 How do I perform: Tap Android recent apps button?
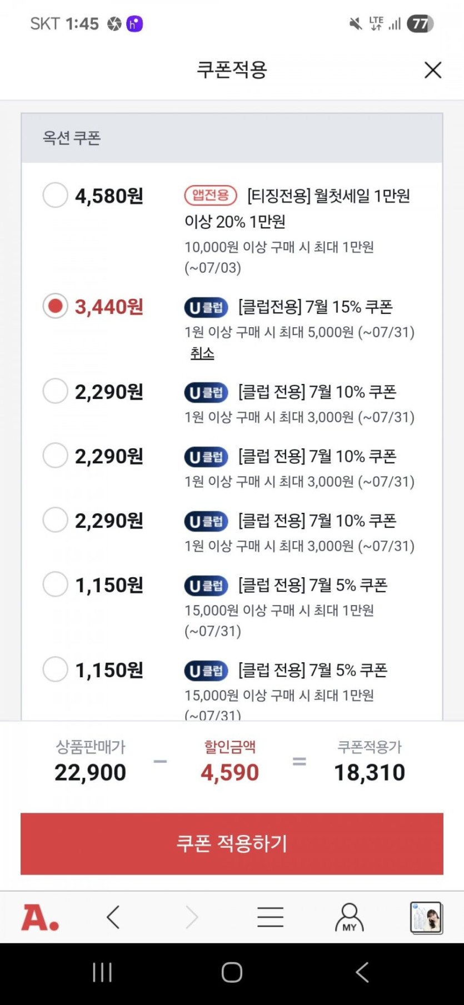[x=102, y=972]
